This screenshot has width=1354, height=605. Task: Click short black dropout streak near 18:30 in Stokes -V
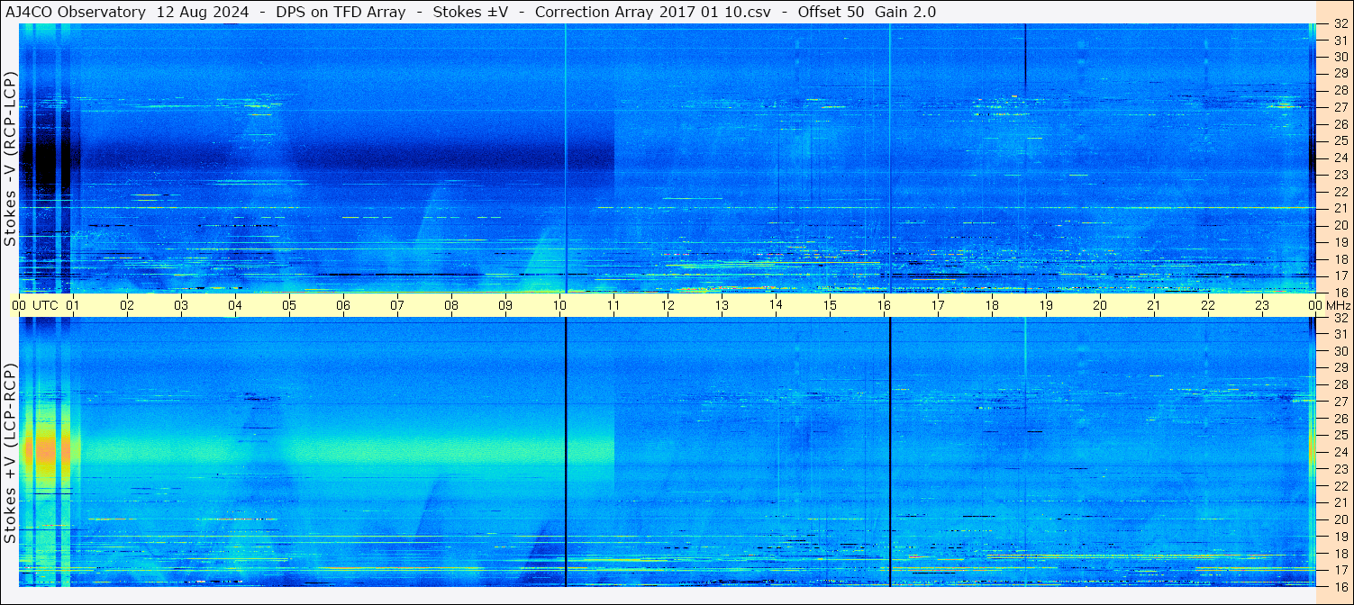coord(1025,58)
